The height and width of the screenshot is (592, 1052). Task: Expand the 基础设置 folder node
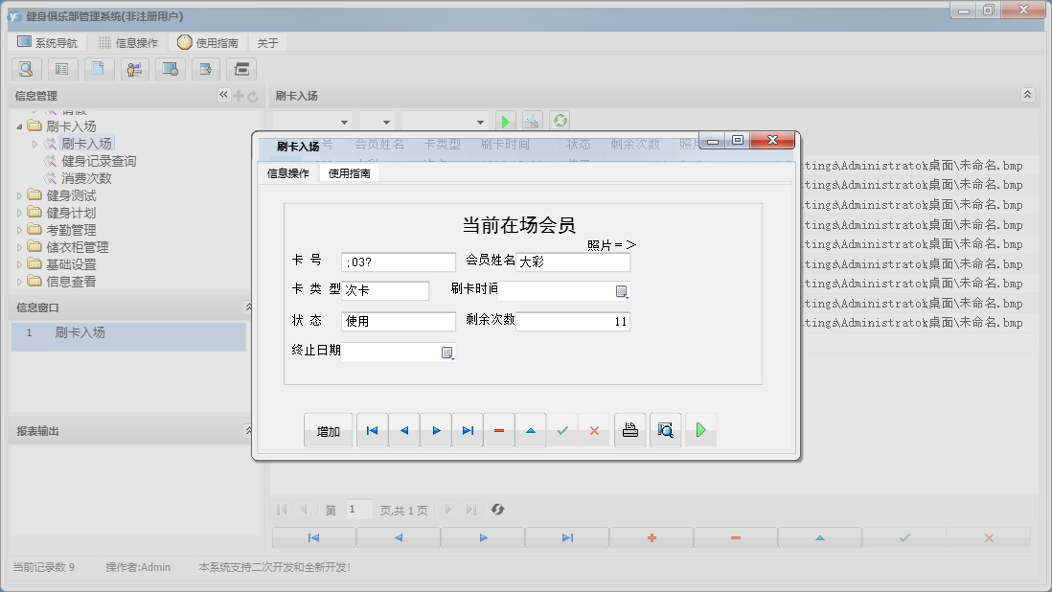click(19, 264)
